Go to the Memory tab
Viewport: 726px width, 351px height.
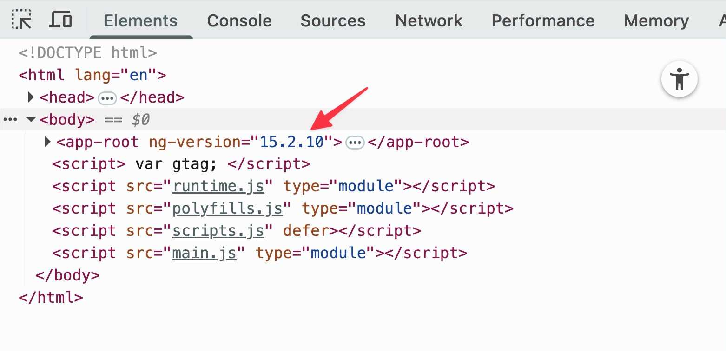click(x=656, y=20)
